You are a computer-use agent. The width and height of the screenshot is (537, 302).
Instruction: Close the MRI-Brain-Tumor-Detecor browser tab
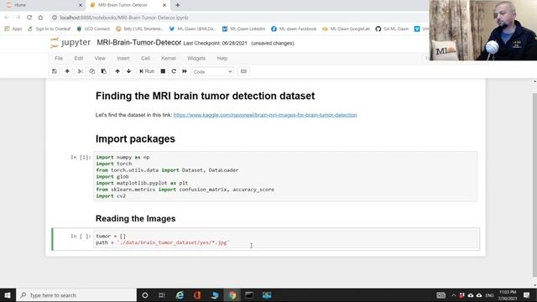click(164, 5)
